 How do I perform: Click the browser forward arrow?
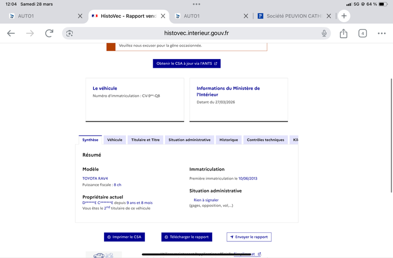[30, 33]
